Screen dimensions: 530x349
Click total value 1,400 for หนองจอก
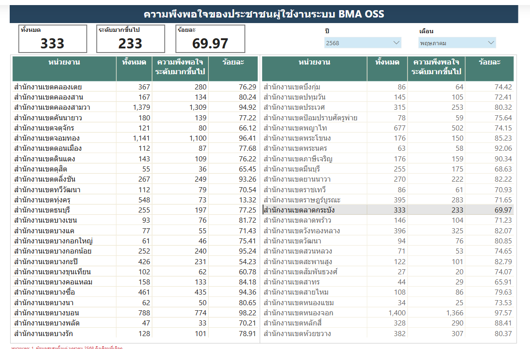[x=397, y=313]
